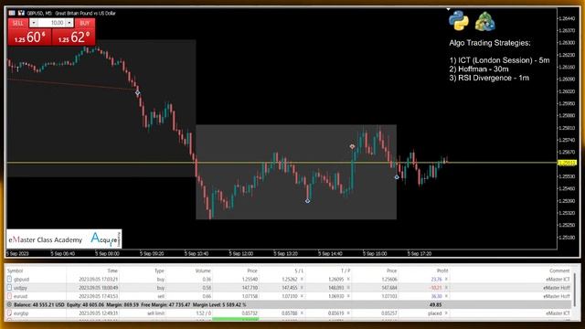Remove stop loss on usdjpy position

302,288
